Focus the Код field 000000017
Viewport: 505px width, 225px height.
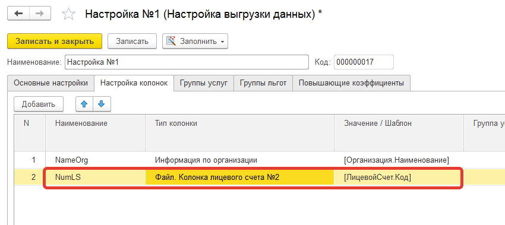364,62
